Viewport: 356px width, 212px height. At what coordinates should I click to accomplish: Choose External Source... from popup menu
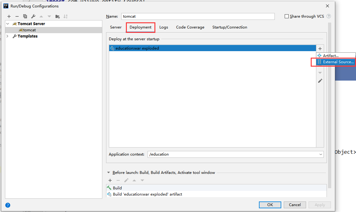[336, 62]
